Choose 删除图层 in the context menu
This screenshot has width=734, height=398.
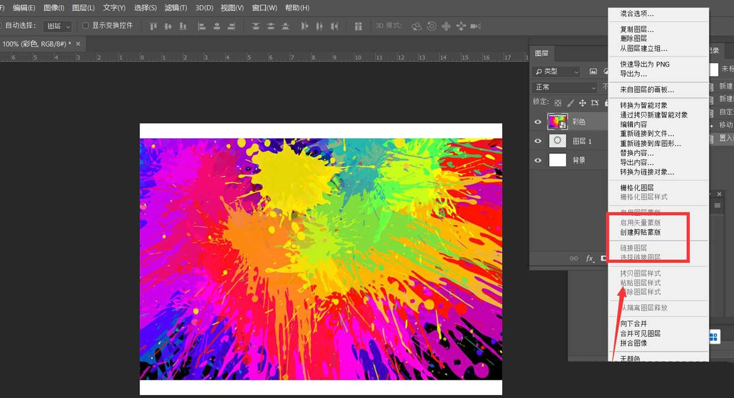pyautogui.click(x=634, y=39)
